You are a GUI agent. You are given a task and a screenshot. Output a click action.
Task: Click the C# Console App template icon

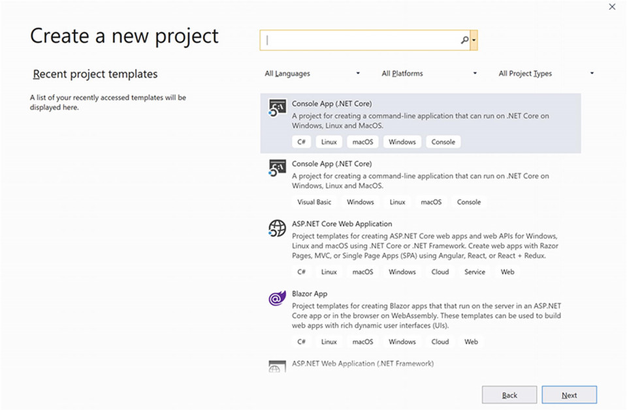[x=277, y=108]
